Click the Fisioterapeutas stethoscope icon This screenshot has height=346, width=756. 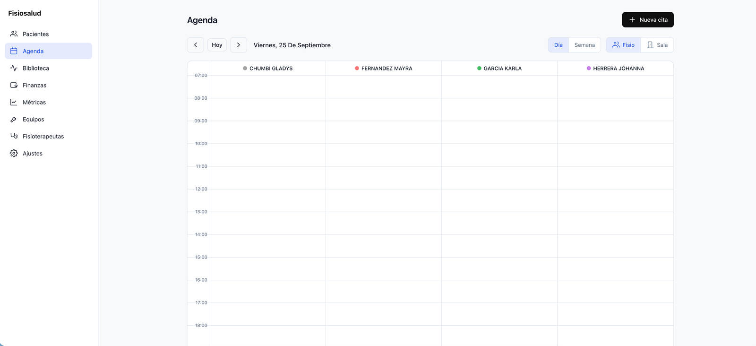[x=14, y=136]
